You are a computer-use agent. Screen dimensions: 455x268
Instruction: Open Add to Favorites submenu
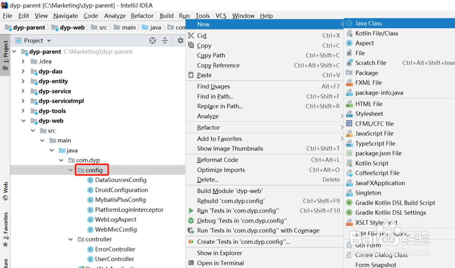pyautogui.click(x=264, y=139)
